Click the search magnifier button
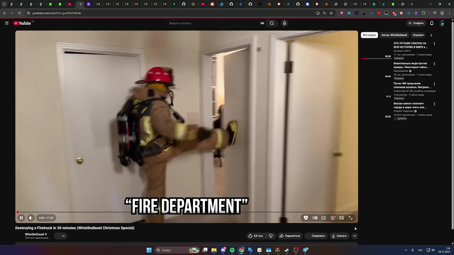The image size is (454, 255). pos(272,23)
